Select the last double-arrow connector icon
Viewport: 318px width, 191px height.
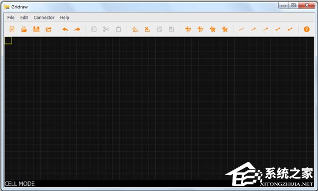290,30
